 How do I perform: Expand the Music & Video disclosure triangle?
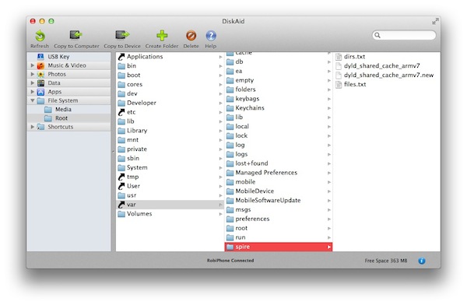[33, 65]
